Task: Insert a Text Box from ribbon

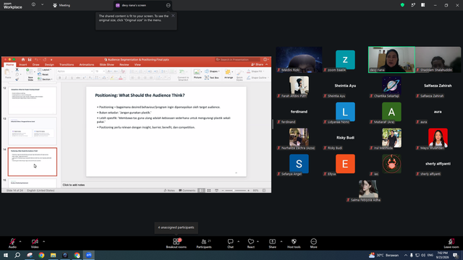Action: pyautogui.click(x=212, y=77)
